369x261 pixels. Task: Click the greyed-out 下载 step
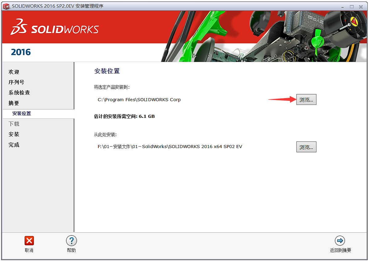point(14,124)
